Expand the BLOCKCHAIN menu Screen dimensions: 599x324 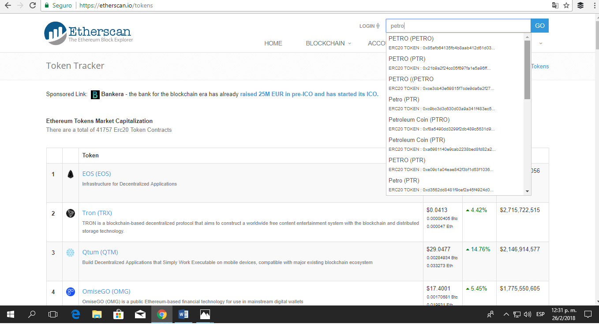329,43
